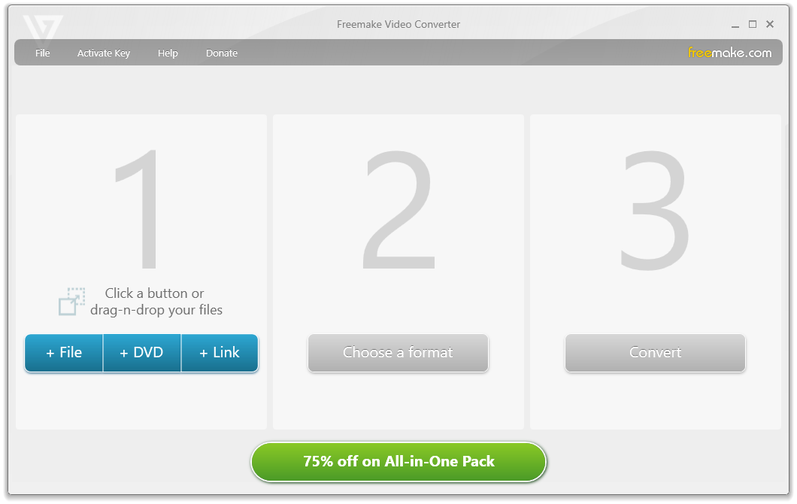Screen dimensions: 797x504
Task: Open the 75% off All-in-One Pack offer
Action: [x=398, y=462]
